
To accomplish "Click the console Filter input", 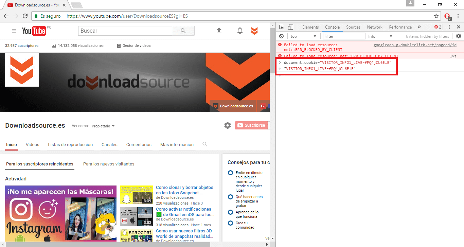I will point(344,36).
